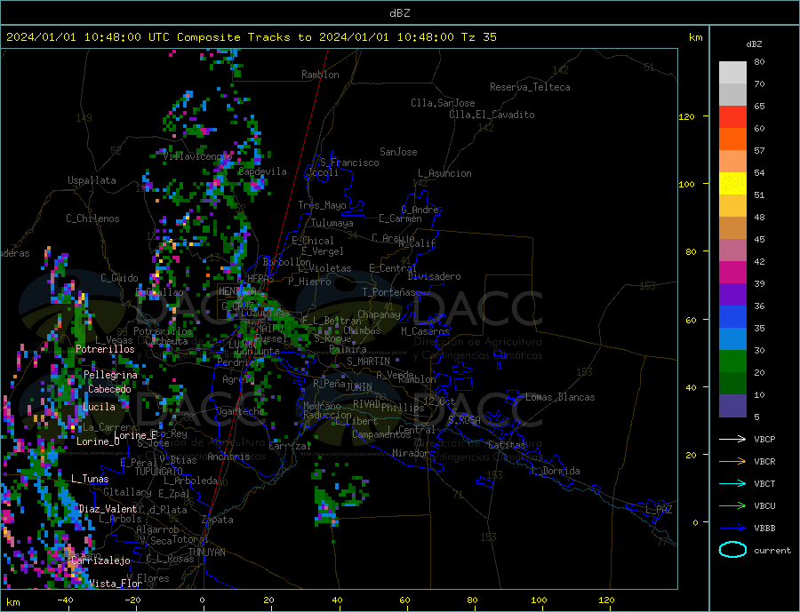Screen dimensions: 800x612
Task: Click the 65 dBZ red swatch
Action: (732, 116)
